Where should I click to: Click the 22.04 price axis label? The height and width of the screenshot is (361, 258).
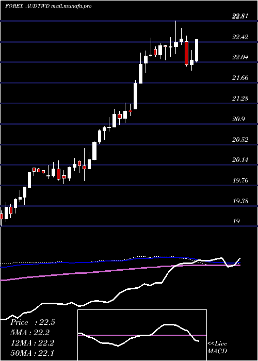[x=240, y=57]
